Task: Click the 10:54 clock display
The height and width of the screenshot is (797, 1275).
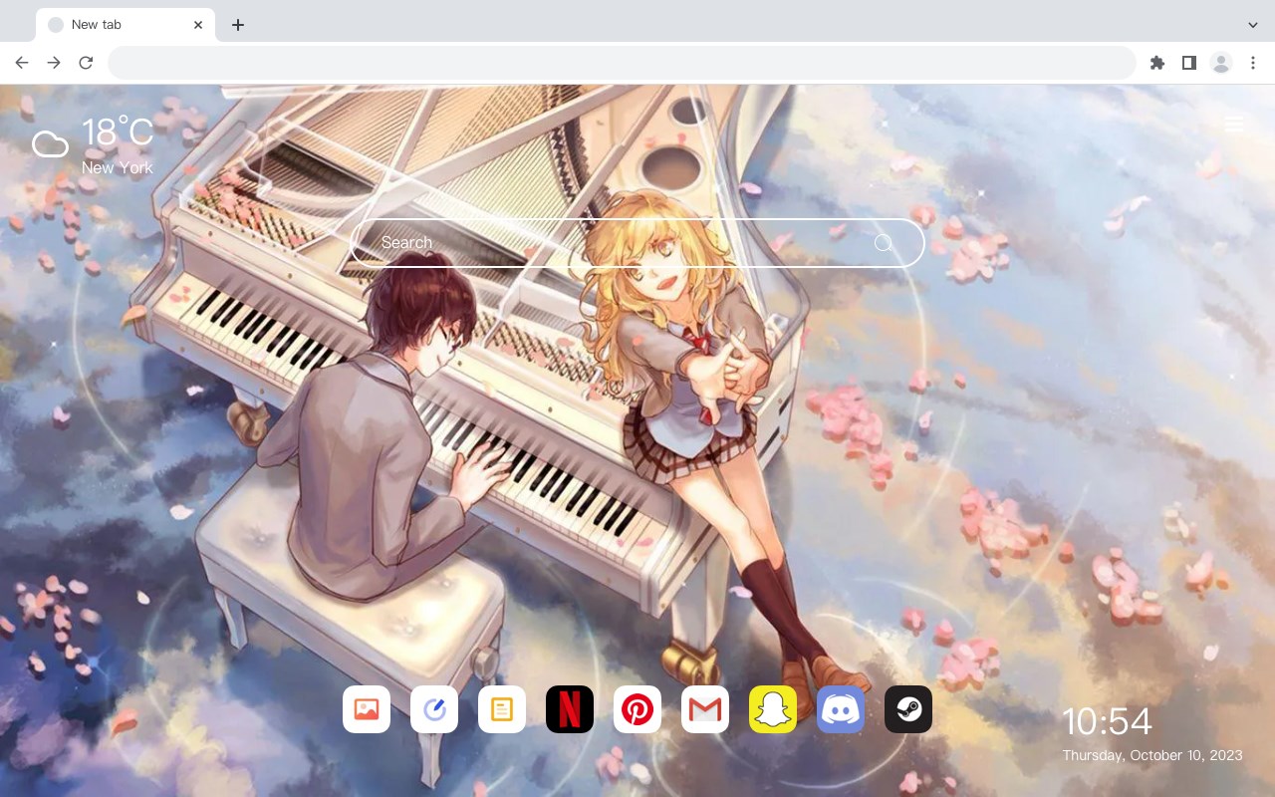Action: pyautogui.click(x=1107, y=721)
